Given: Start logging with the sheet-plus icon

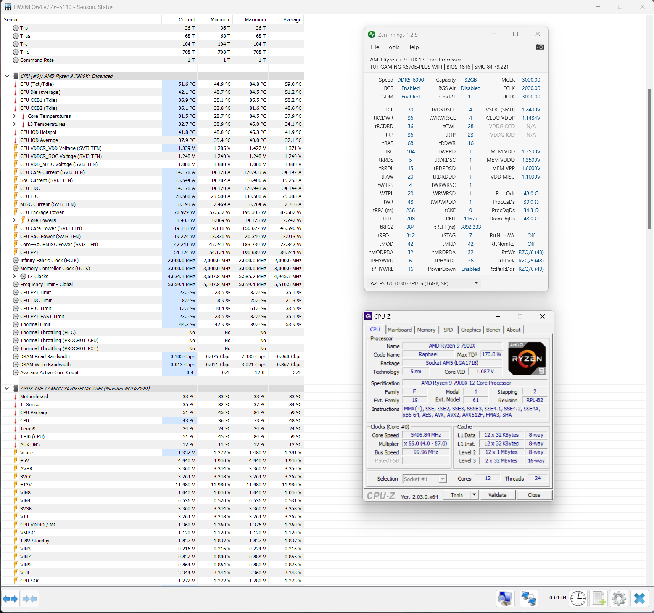Looking at the screenshot, I should [599, 599].
